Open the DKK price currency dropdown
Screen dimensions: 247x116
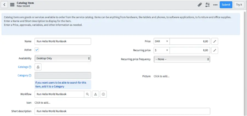pos(162,42)
